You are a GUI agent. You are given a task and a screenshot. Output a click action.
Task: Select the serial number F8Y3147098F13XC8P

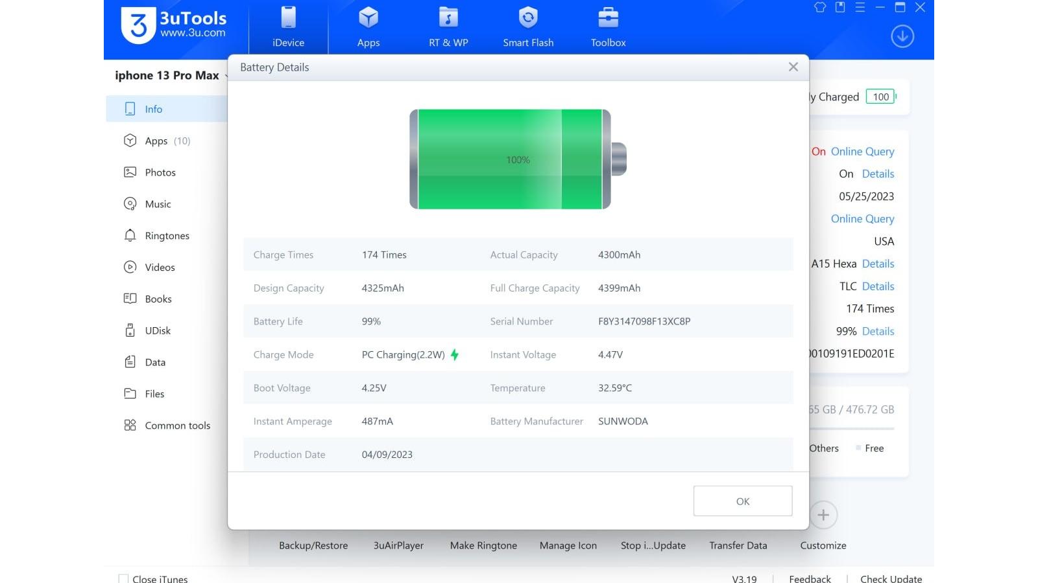click(644, 321)
